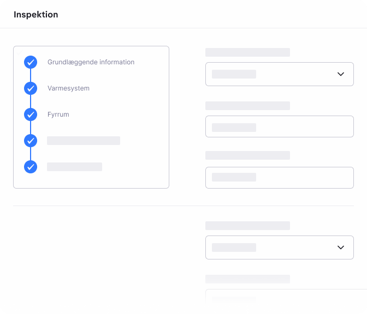Image resolution: width=367 pixels, height=314 pixels.
Task: Click the third input field in the top section
Action: pyautogui.click(x=279, y=178)
